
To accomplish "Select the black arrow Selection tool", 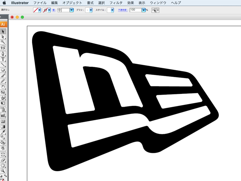I will pyautogui.click(x=3, y=31).
